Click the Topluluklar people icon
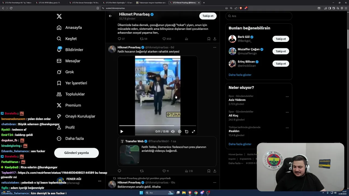349x196 pixels. [59, 94]
